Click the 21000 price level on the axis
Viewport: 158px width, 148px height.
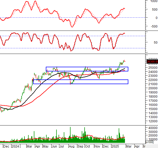click(x=152, y=84)
